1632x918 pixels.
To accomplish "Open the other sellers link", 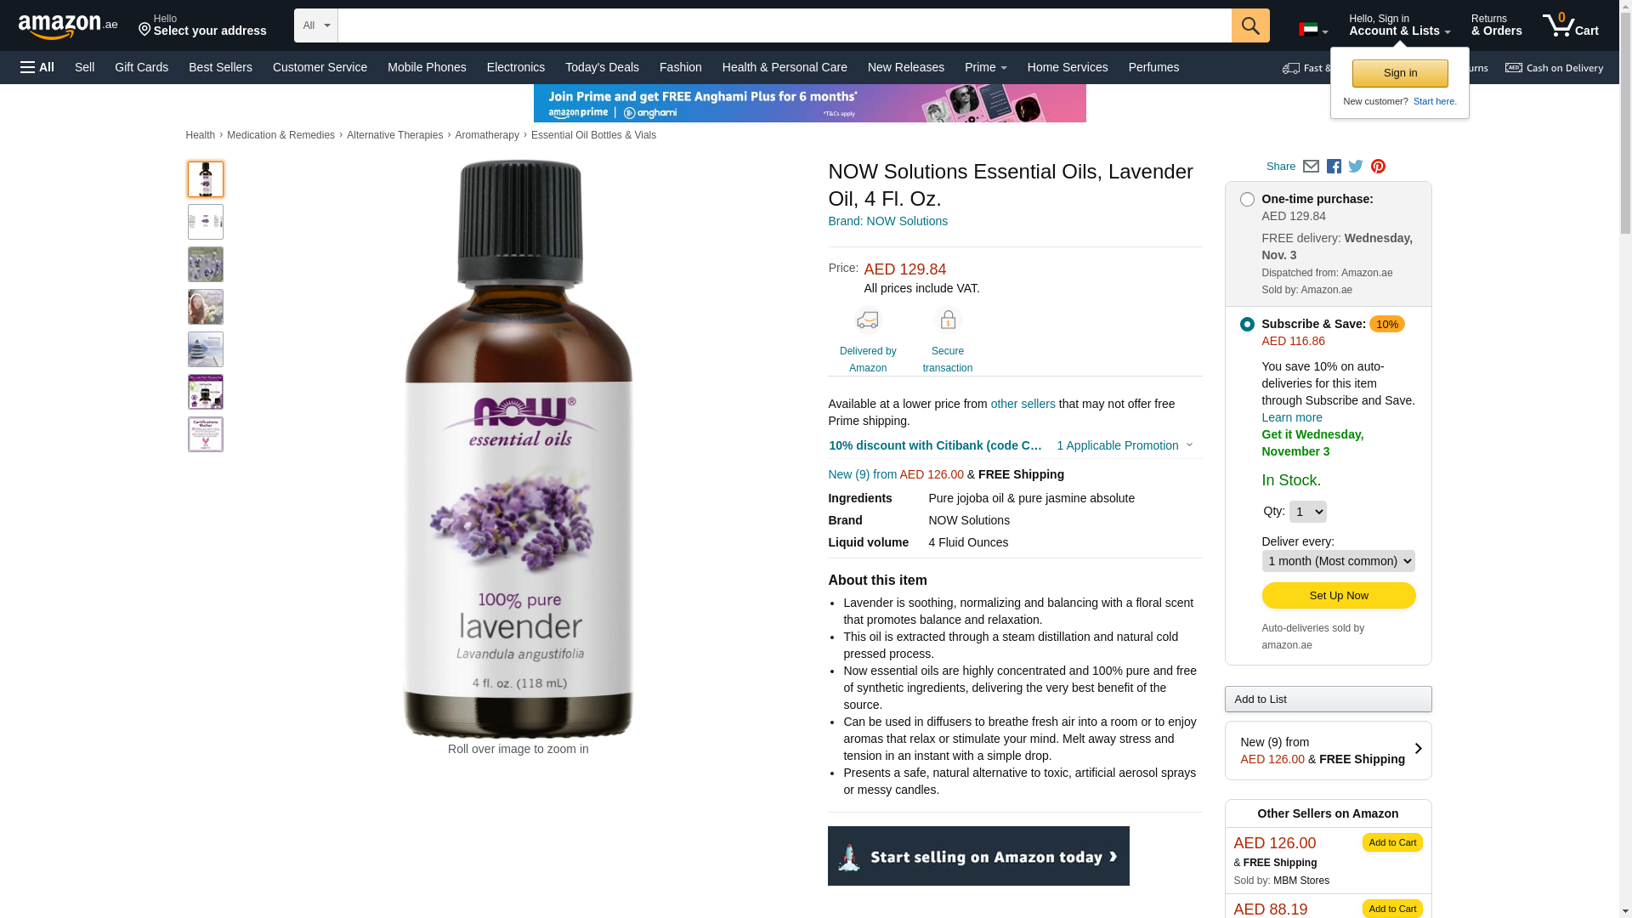I will [1023, 404].
